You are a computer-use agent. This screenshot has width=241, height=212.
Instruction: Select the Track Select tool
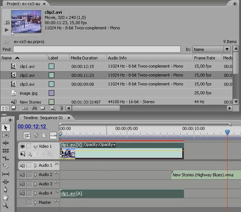point(5,135)
